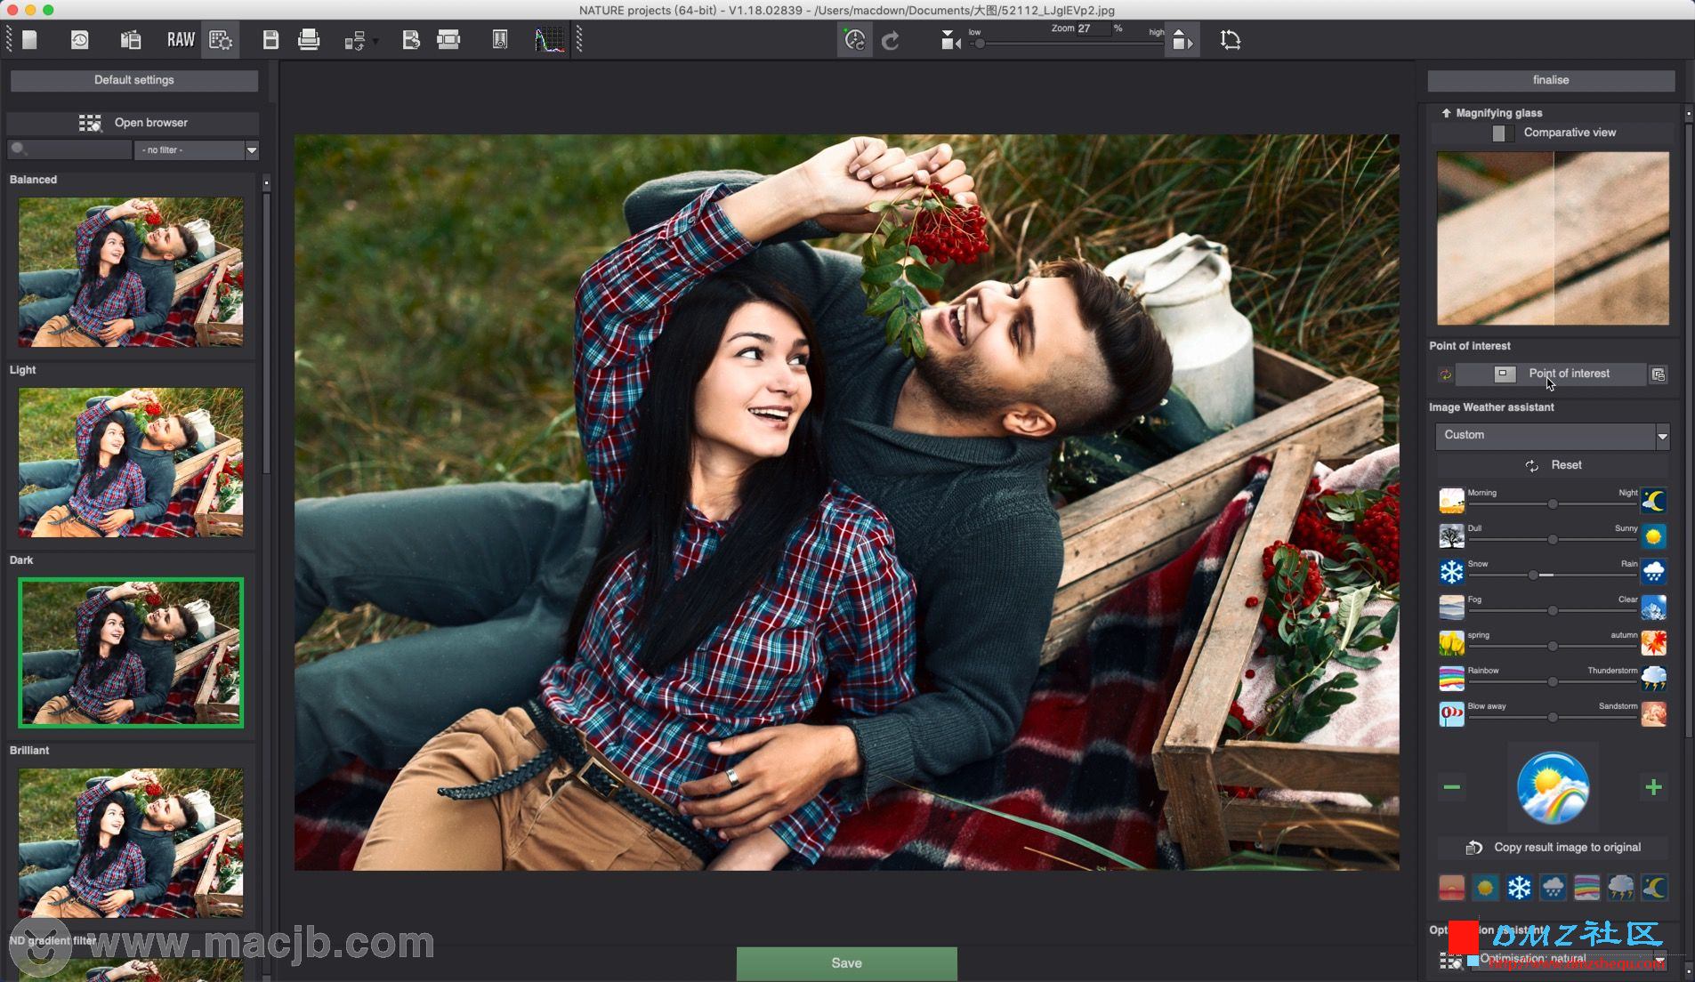Apply the rainbow preset in bottom row
1695x982 pixels.
point(1586,888)
